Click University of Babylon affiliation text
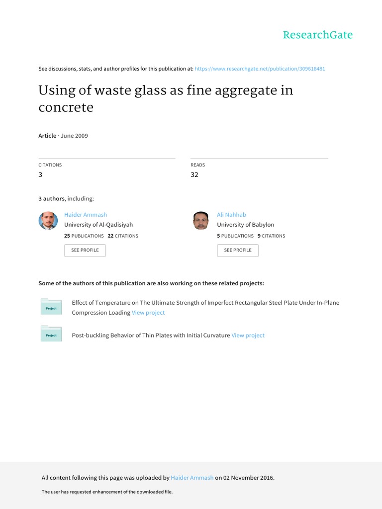Image resolution: width=382 pixels, height=509 pixels. click(246, 225)
